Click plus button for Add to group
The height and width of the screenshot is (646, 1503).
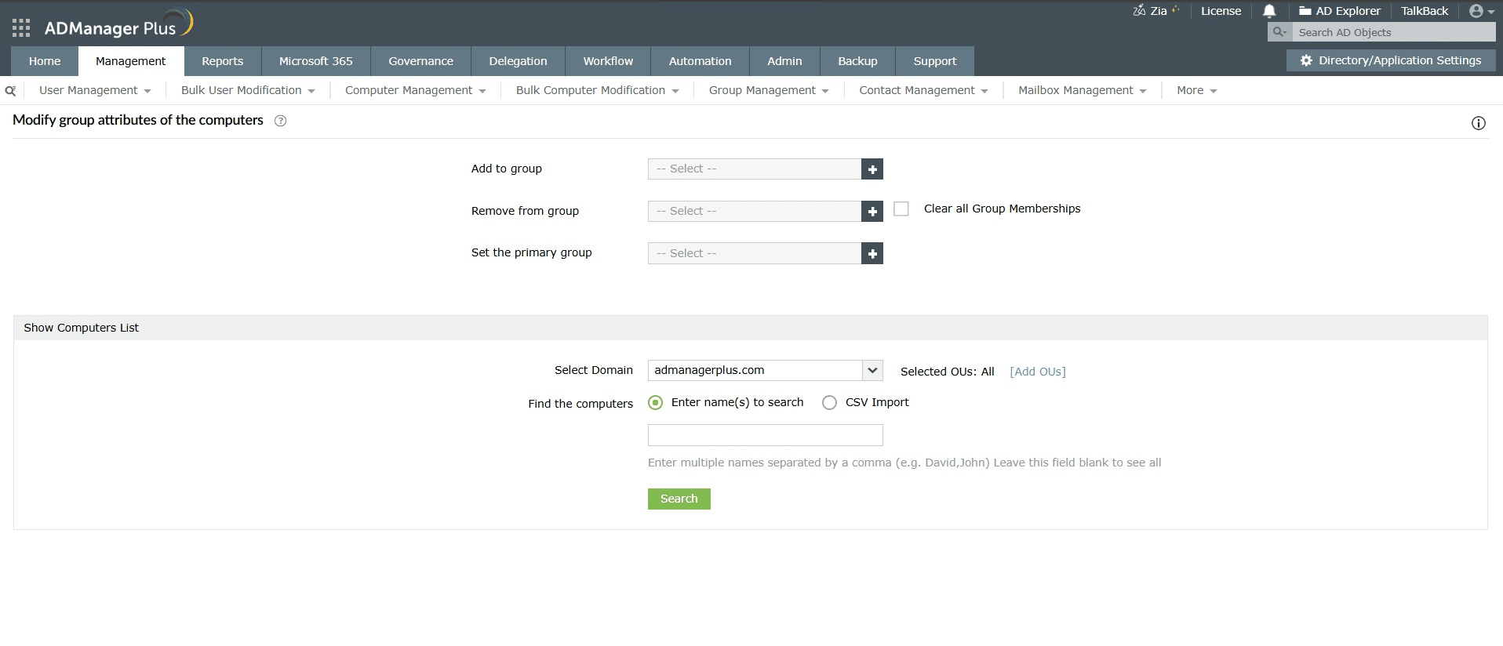point(872,169)
